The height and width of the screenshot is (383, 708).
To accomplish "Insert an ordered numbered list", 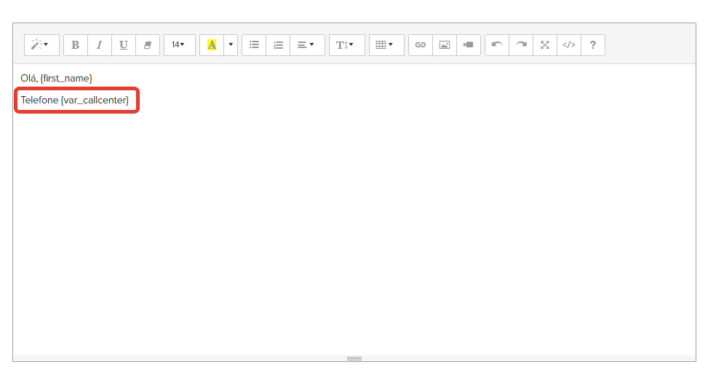I will tap(278, 45).
